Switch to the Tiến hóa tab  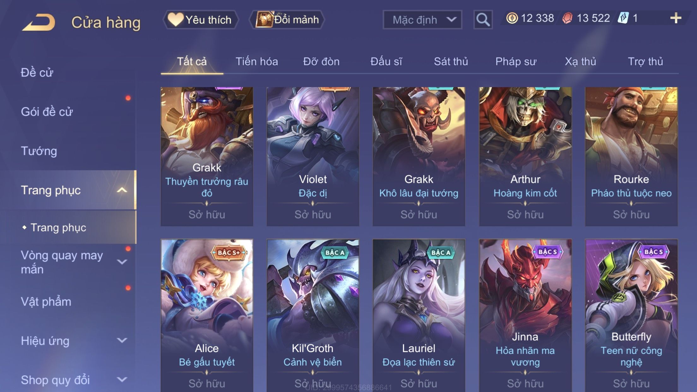pyautogui.click(x=257, y=61)
